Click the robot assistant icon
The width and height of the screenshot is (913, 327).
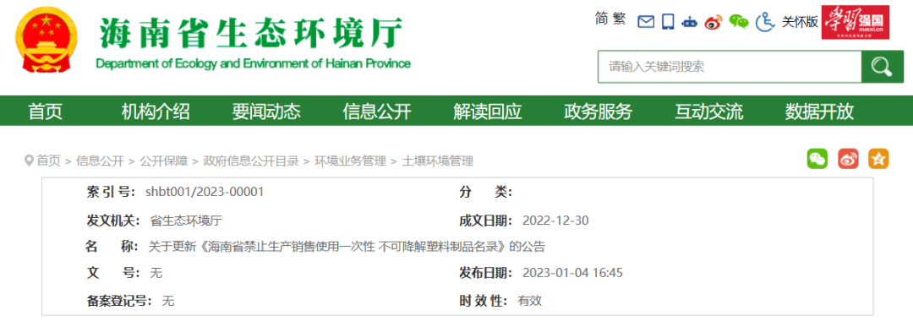(690, 22)
